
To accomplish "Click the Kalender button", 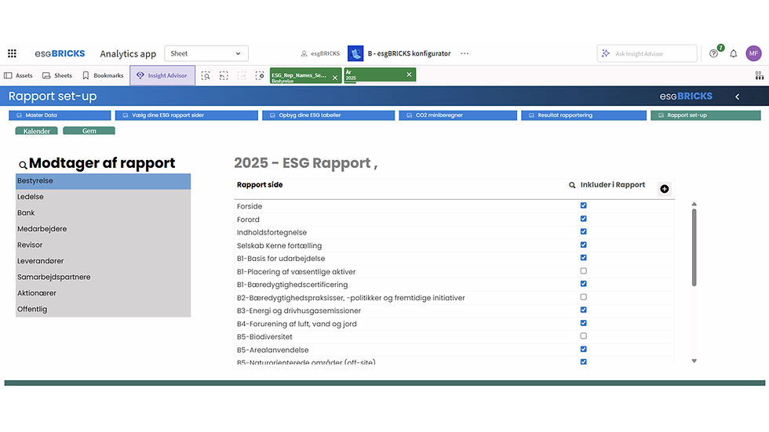I will (36, 131).
